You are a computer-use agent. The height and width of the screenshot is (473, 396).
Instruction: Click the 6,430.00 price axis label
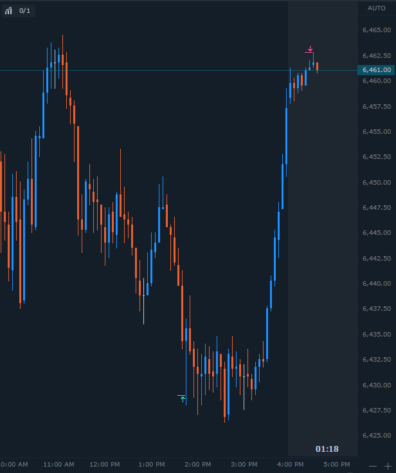pyautogui.click(x=377, y=385)
